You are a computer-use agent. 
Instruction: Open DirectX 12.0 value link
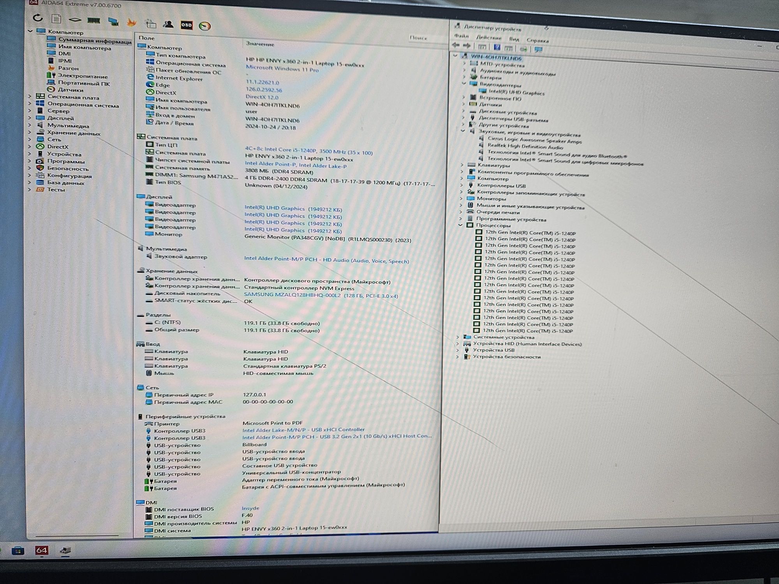click(262, 97)
